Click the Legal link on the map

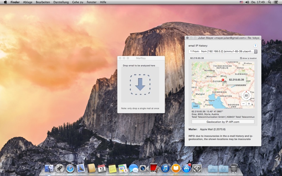tap(195, 106)
